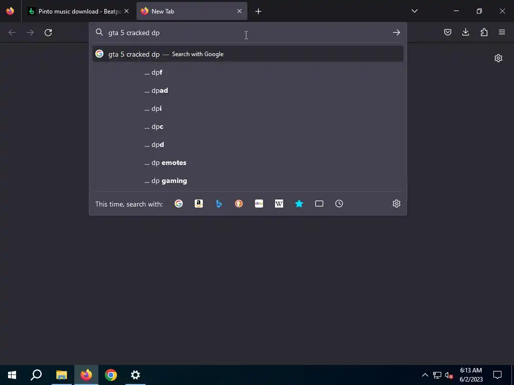
Task: Click the muted volume tray icon
Action: pos(449,375)
